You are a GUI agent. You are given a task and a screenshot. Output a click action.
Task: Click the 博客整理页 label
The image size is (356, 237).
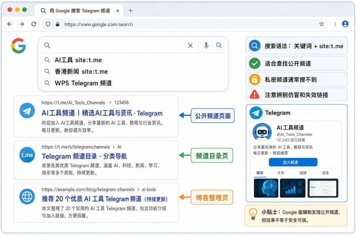coord(212,197)
